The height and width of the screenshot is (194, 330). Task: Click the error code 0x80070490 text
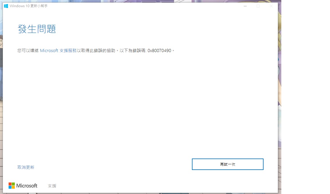point(159,51)
